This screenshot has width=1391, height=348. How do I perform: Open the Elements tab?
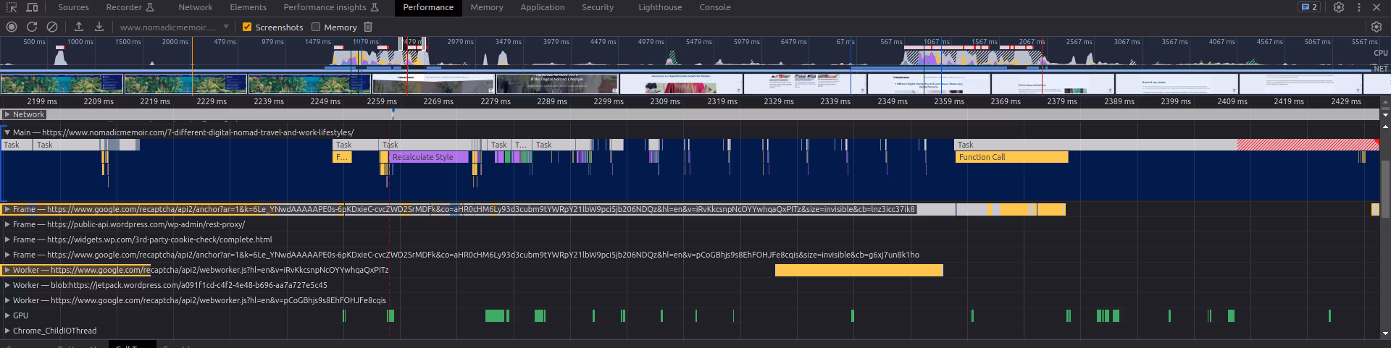tap(248, 7)
